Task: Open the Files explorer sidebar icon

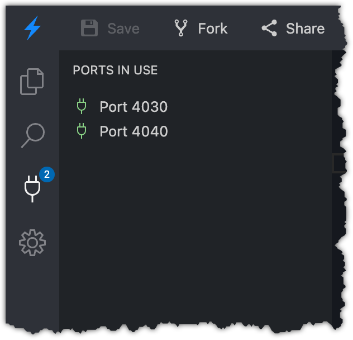Action: point(32,81)
